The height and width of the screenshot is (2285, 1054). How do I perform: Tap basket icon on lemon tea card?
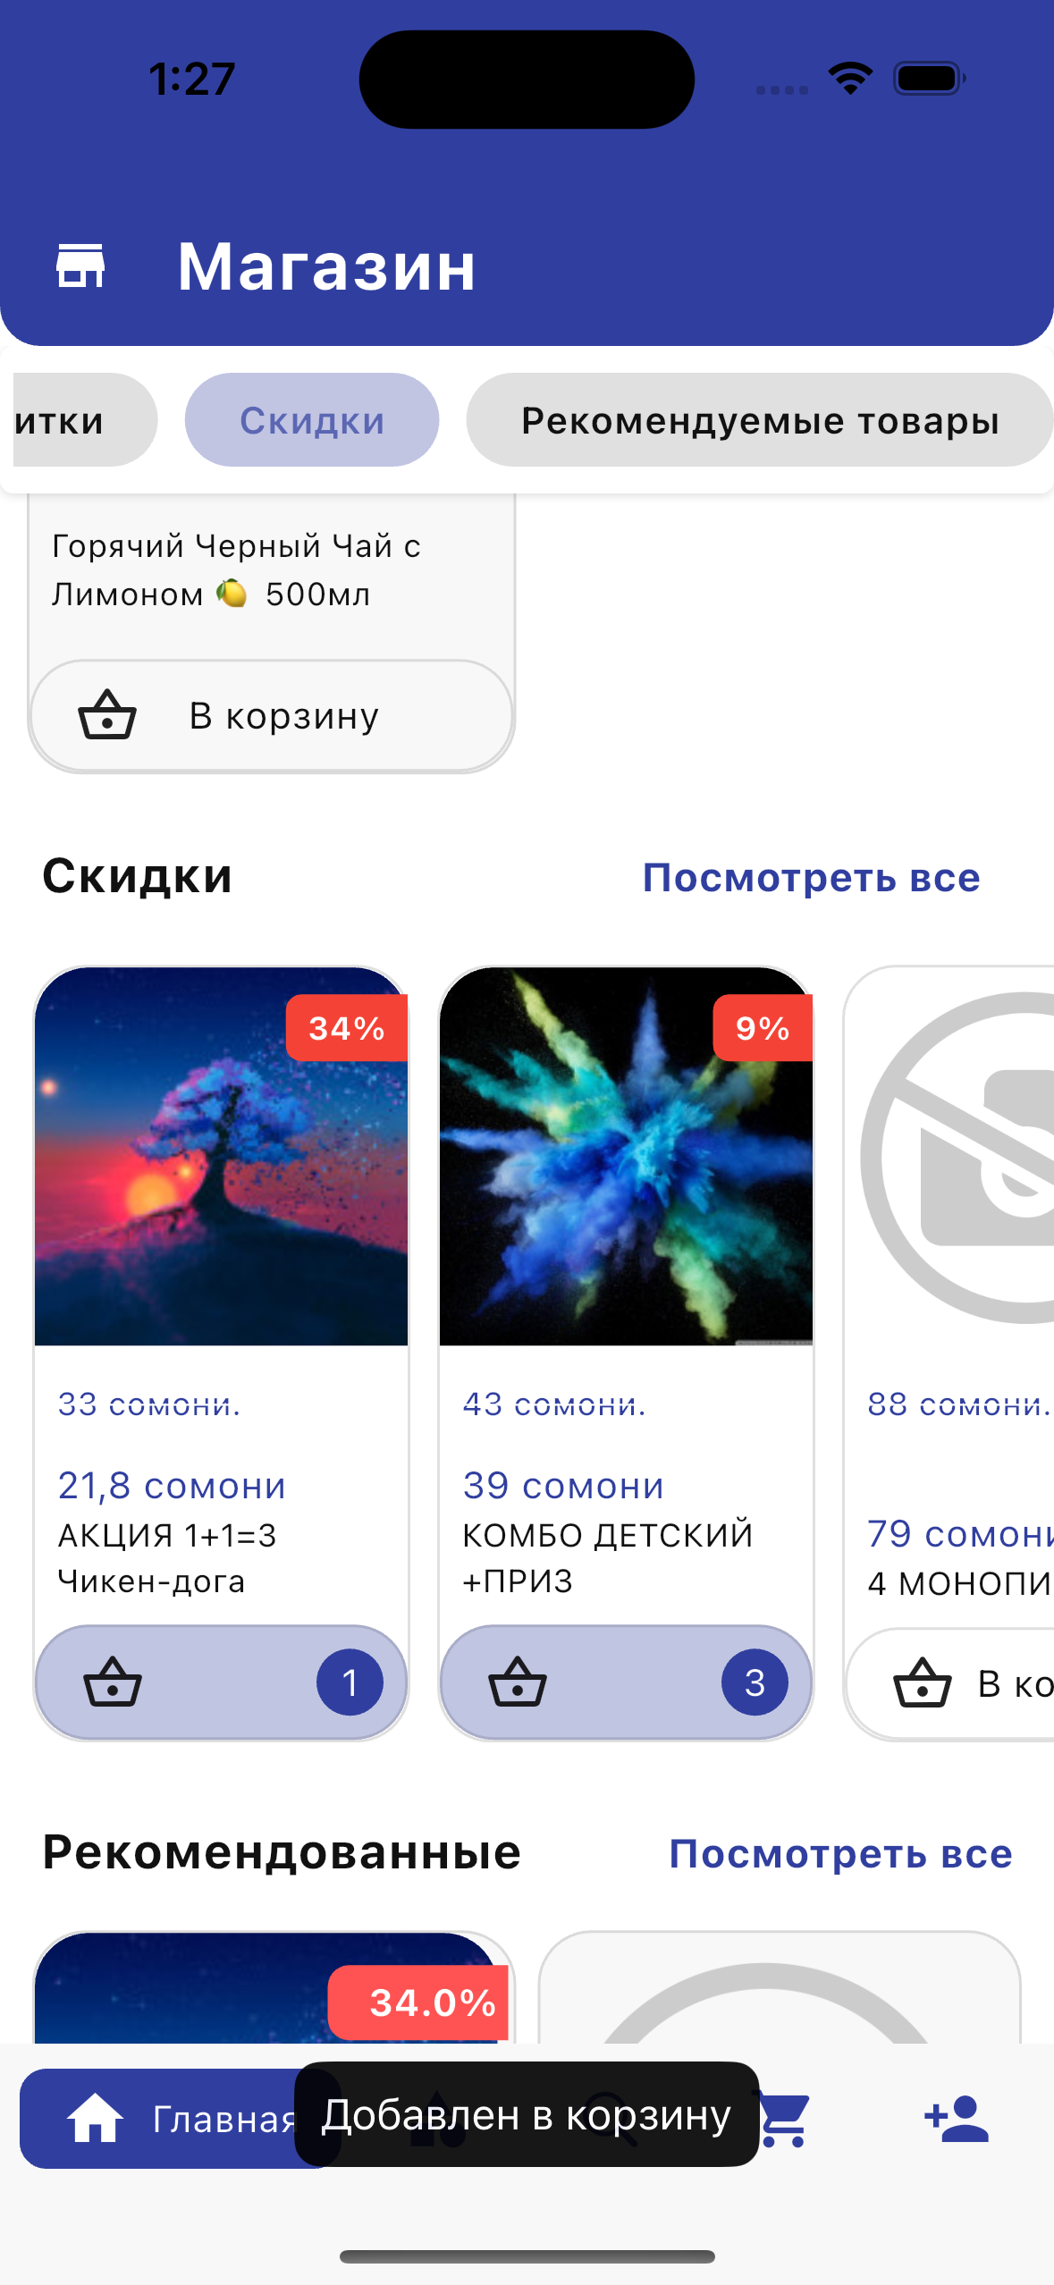(x=107, y=715)
